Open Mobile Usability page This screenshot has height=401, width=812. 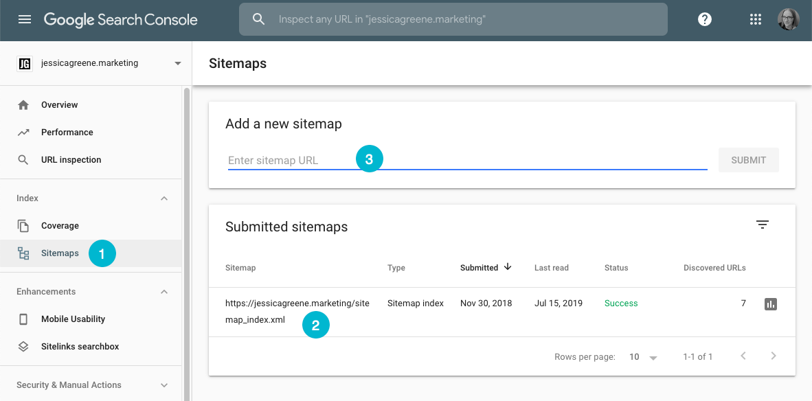click(73, 319)
